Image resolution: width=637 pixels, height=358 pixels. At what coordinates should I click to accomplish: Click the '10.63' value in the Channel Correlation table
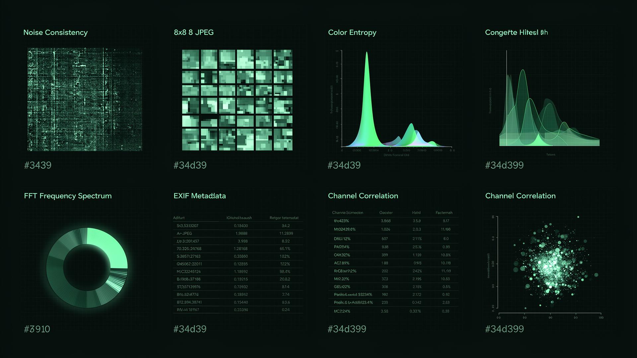point(446,279)
